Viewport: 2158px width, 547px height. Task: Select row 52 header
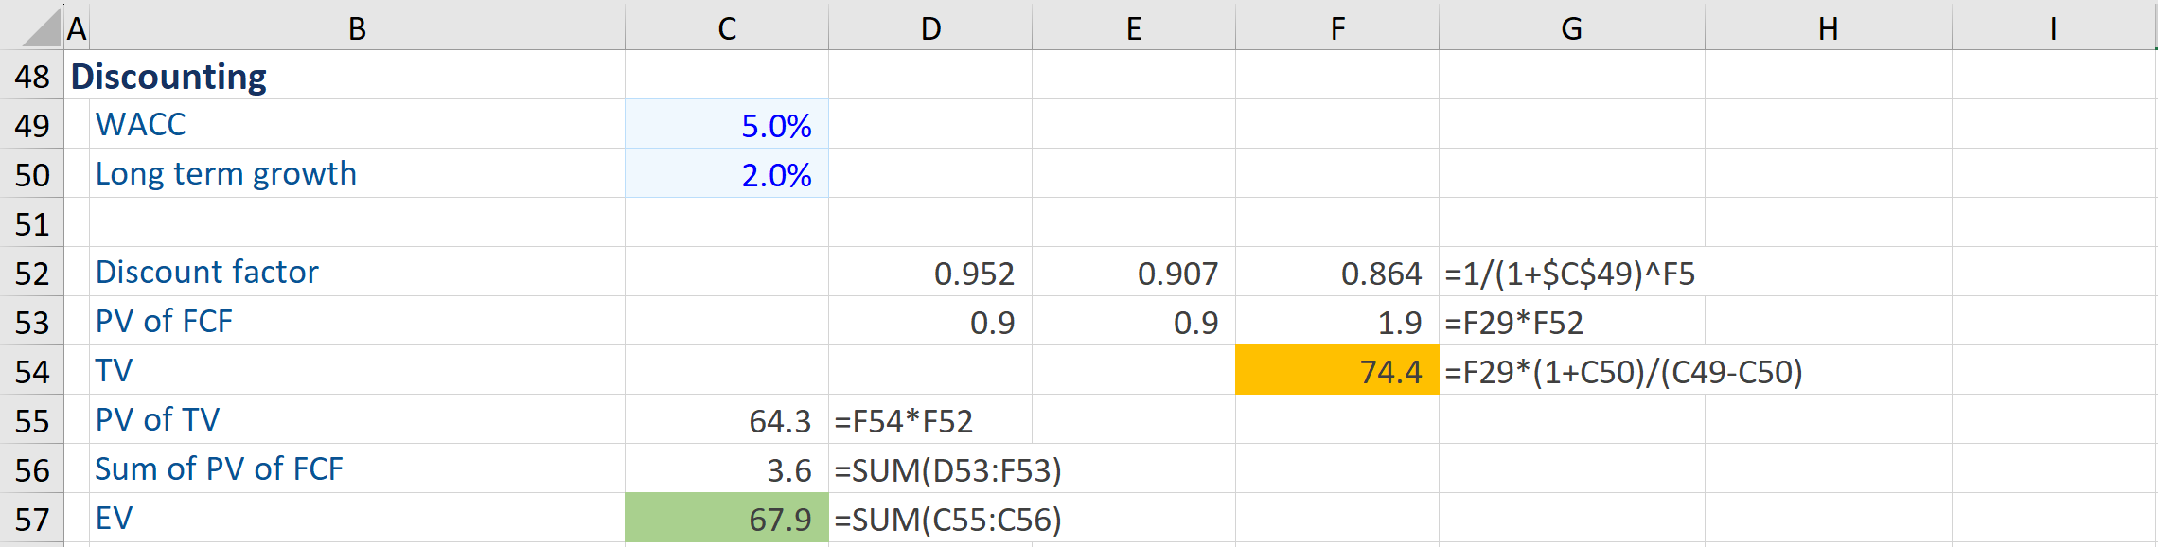31,273
